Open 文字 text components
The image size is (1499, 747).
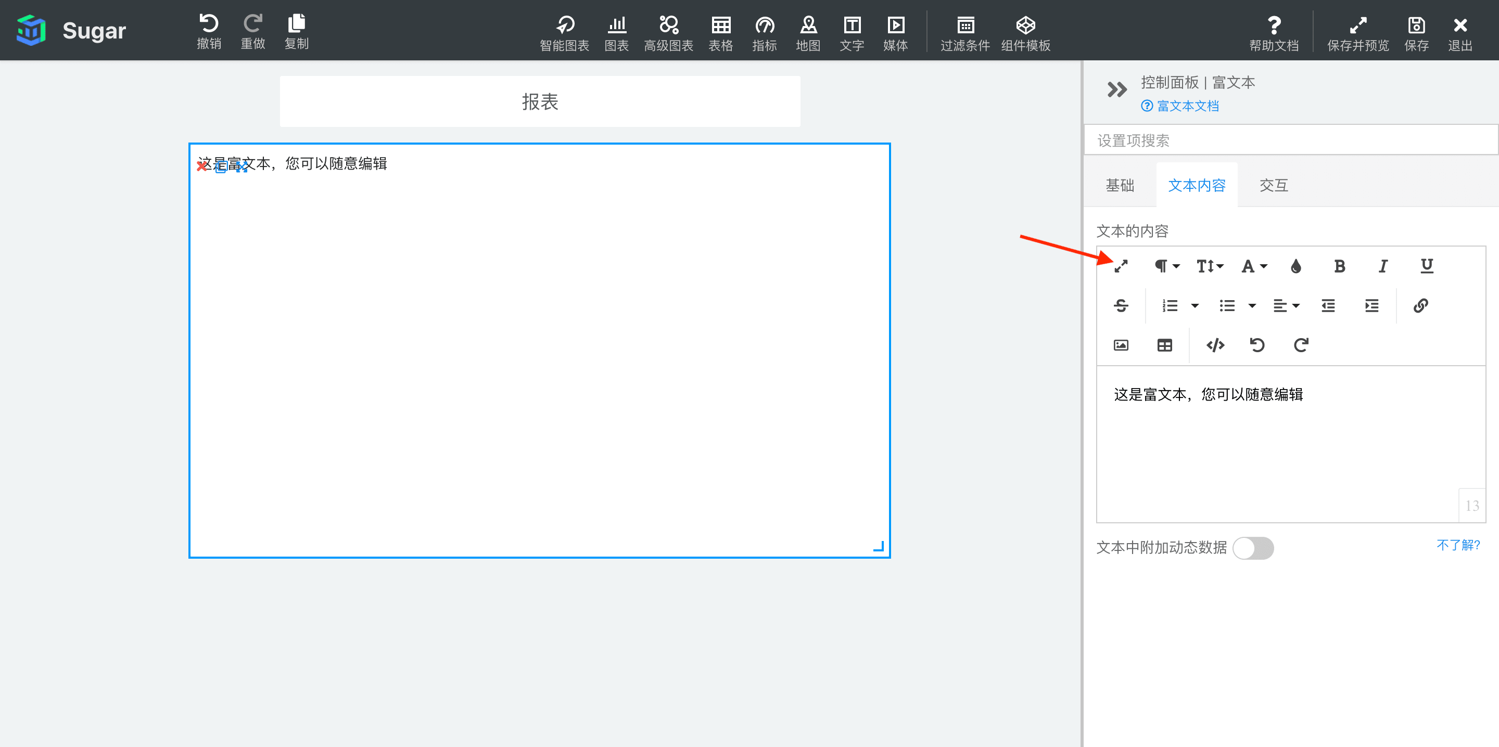coord(852,33)
